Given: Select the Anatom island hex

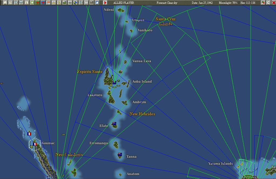Looking at the screenshot, I should pos(120,174).
